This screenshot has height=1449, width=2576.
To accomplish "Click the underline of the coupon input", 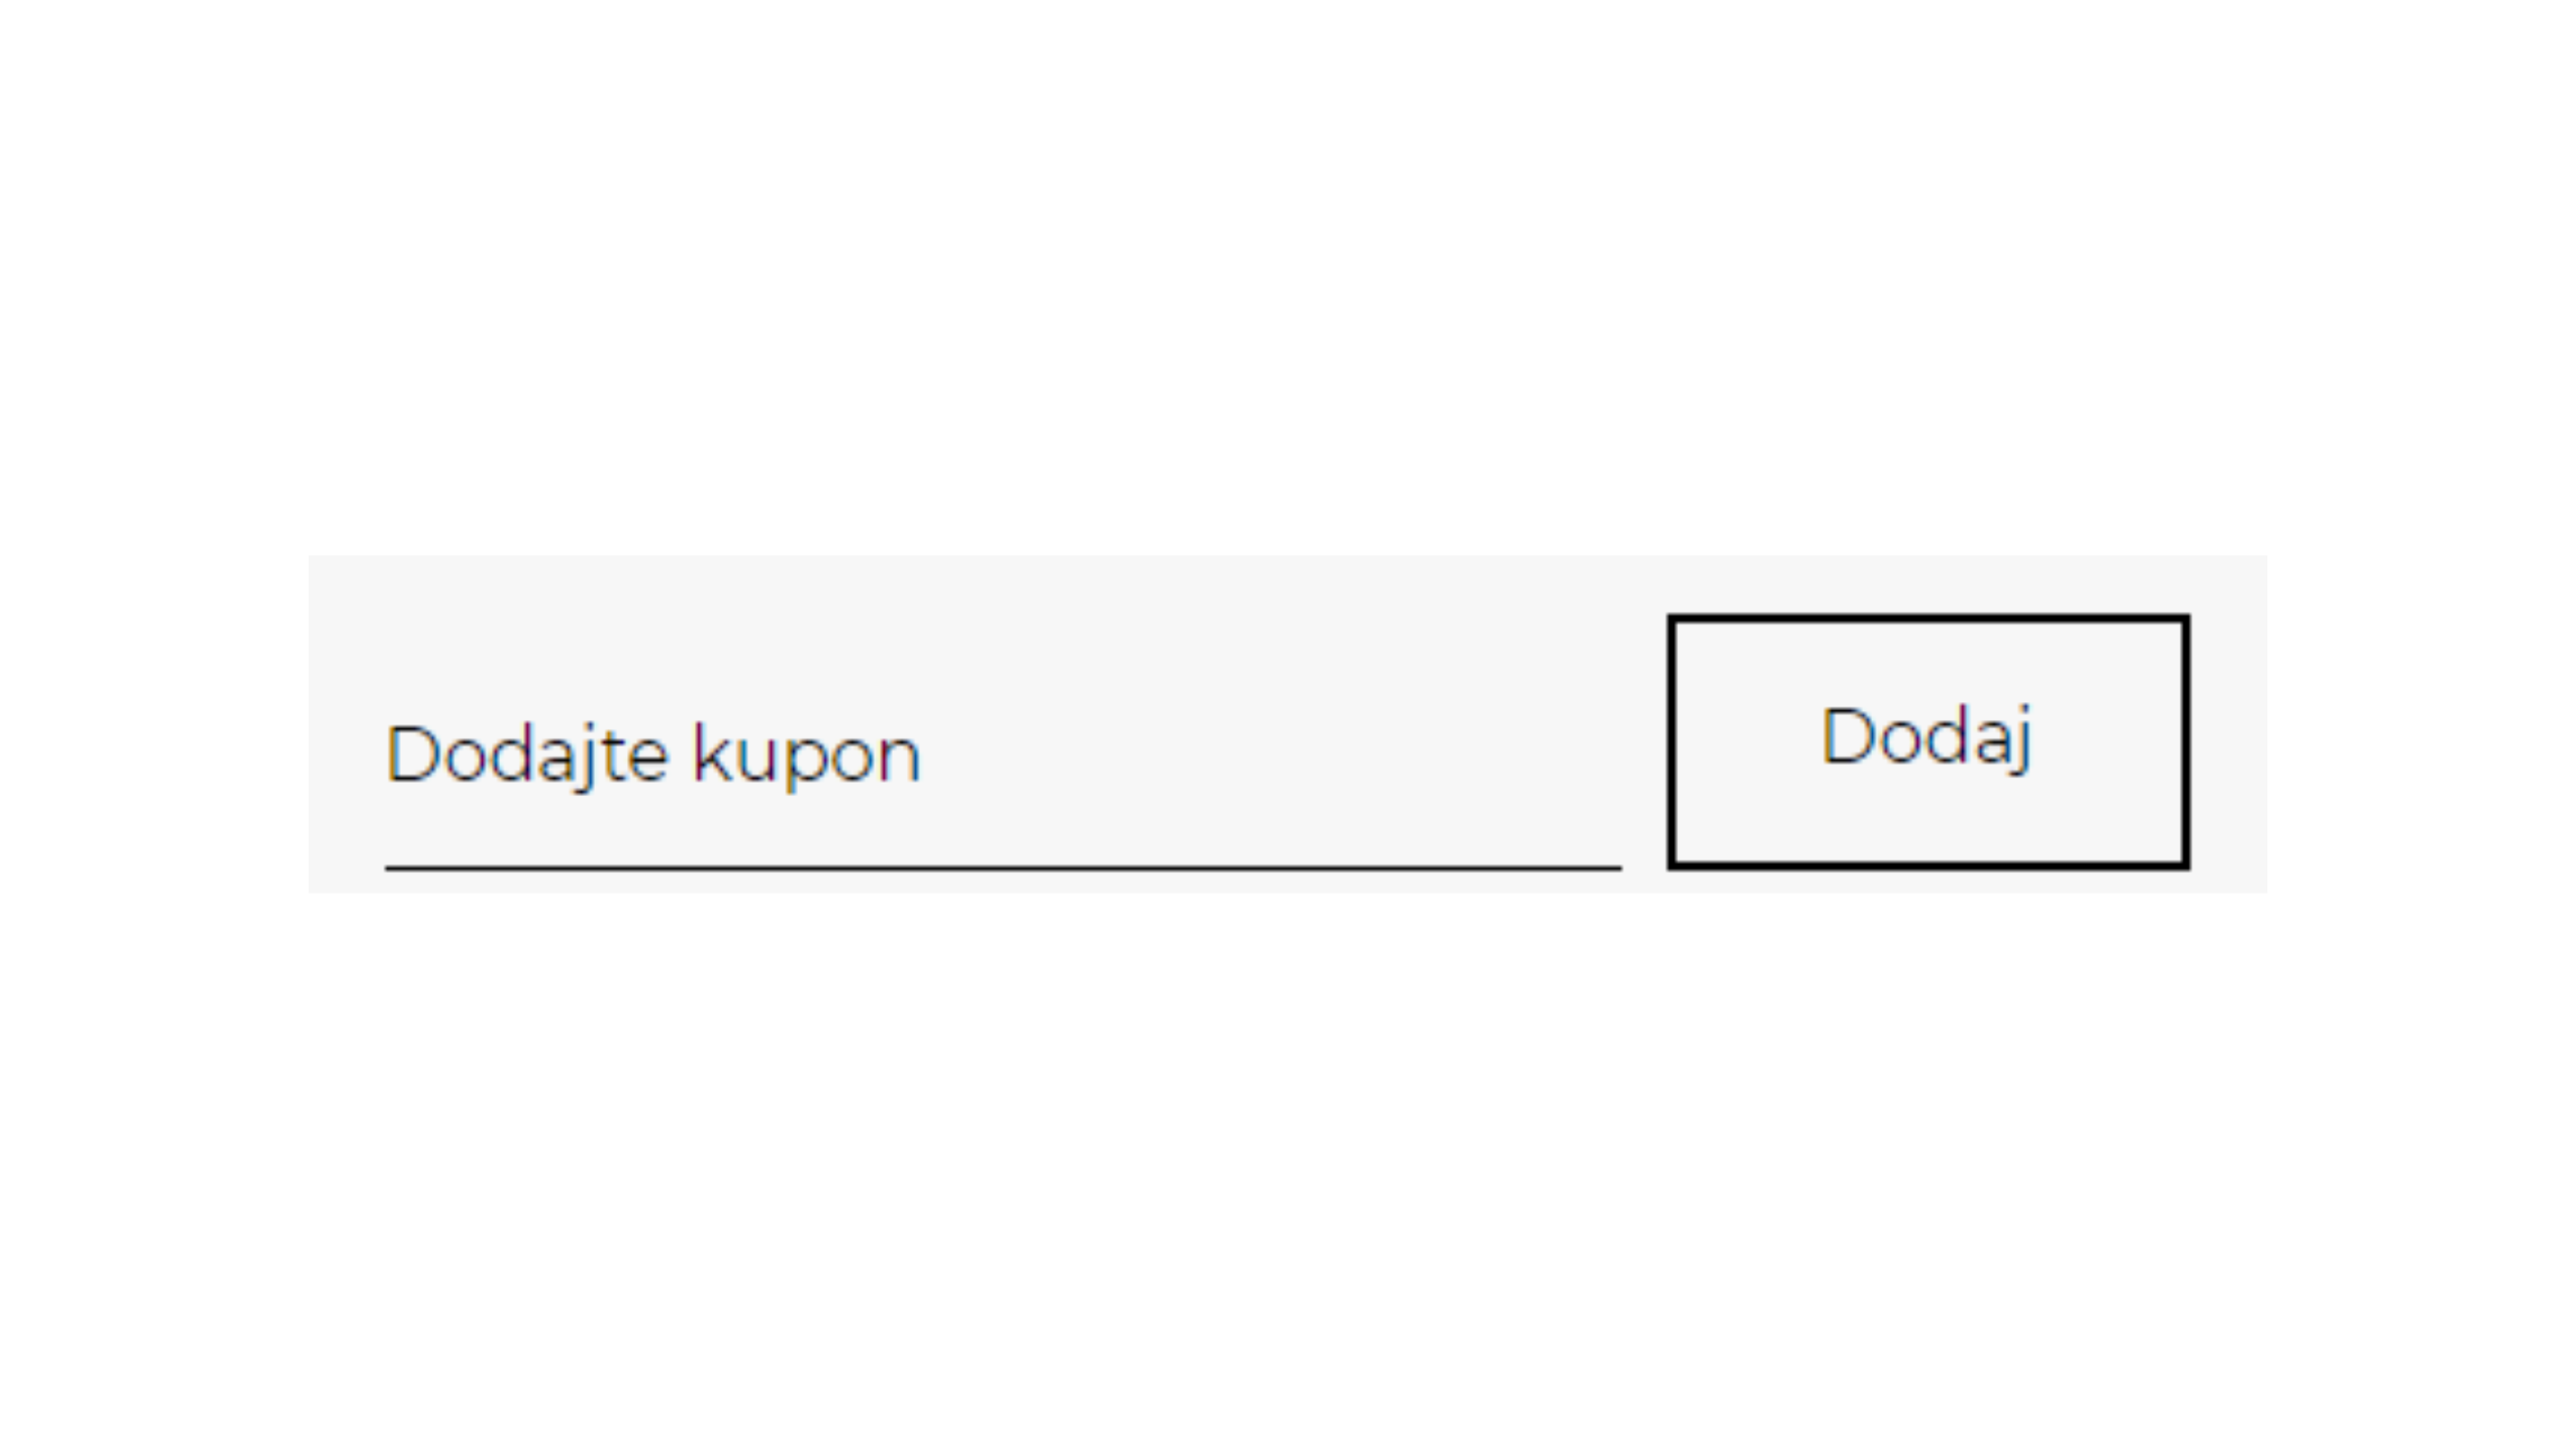I will coord(1002,868).
